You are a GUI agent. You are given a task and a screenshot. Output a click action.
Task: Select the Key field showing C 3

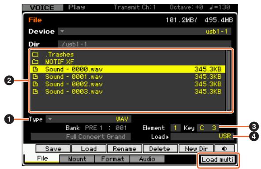point(208,128)
